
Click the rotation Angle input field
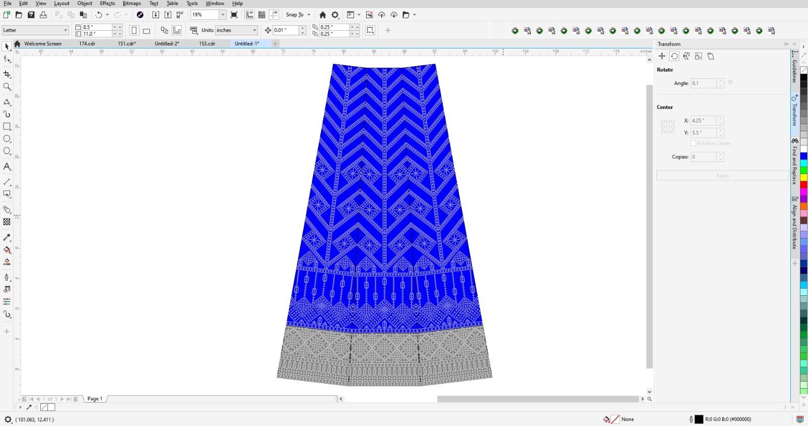tap(703, 83)
